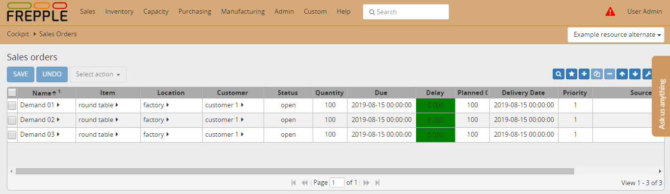Screen dimensions: 670x194
Task: Click the down arrow import icon
Action: coord(635,74)
